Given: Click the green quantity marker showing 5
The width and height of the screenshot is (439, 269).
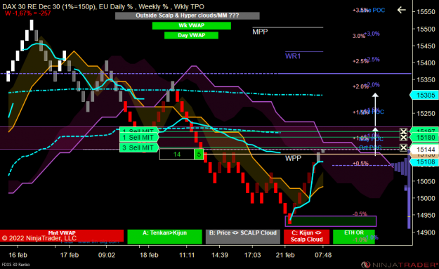Looking at the screenshot, I should (199, 155).
